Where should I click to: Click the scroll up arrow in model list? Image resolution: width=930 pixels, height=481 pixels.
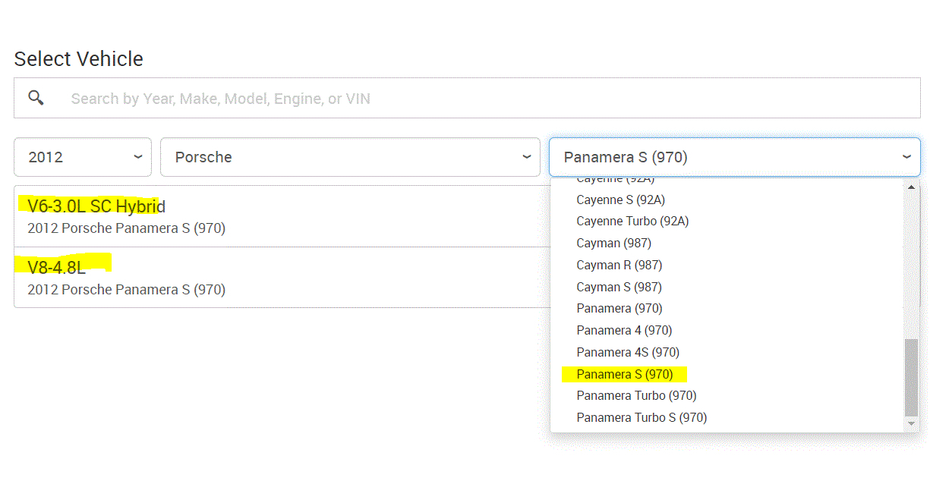point(912,187)
